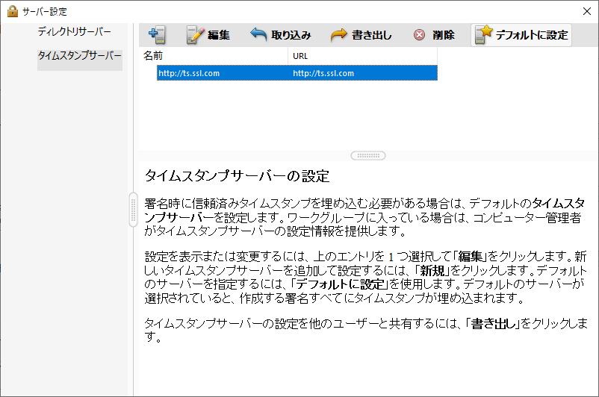This screenshot has width=599, height=397.
Task: Click the vertical splitter handle beside the sidebar
Action: coord(134,210)
